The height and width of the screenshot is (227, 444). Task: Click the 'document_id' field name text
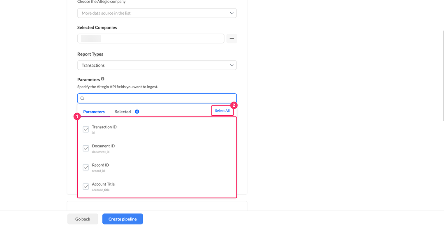click(x=101, y=152)
